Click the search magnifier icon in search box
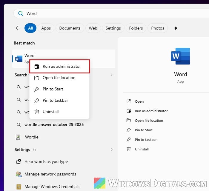This screenshot has width=209, height=191. tap(20, 13)
